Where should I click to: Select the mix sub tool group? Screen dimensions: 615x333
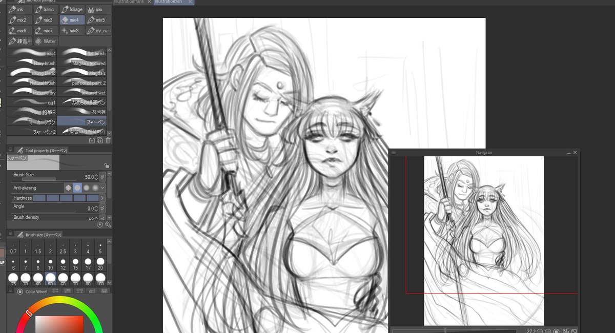click(98, 9)
